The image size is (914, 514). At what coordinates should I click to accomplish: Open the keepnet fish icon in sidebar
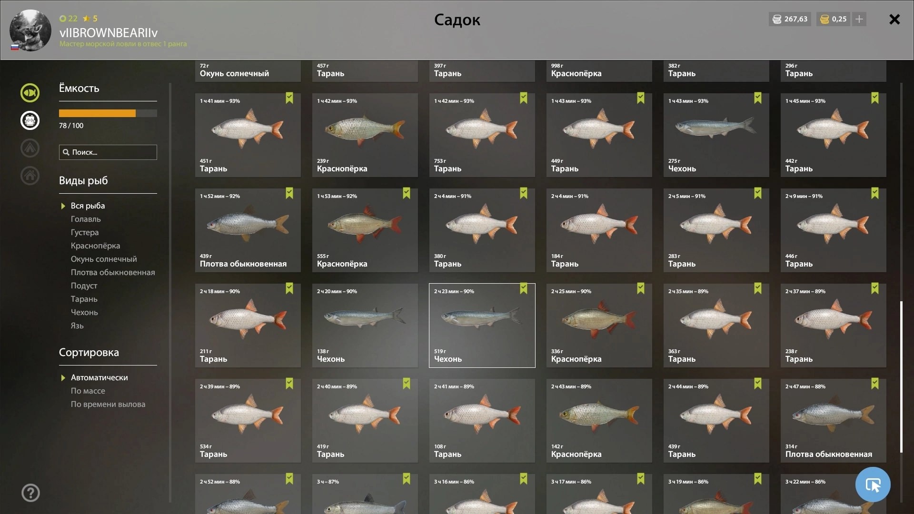(30, 93)
